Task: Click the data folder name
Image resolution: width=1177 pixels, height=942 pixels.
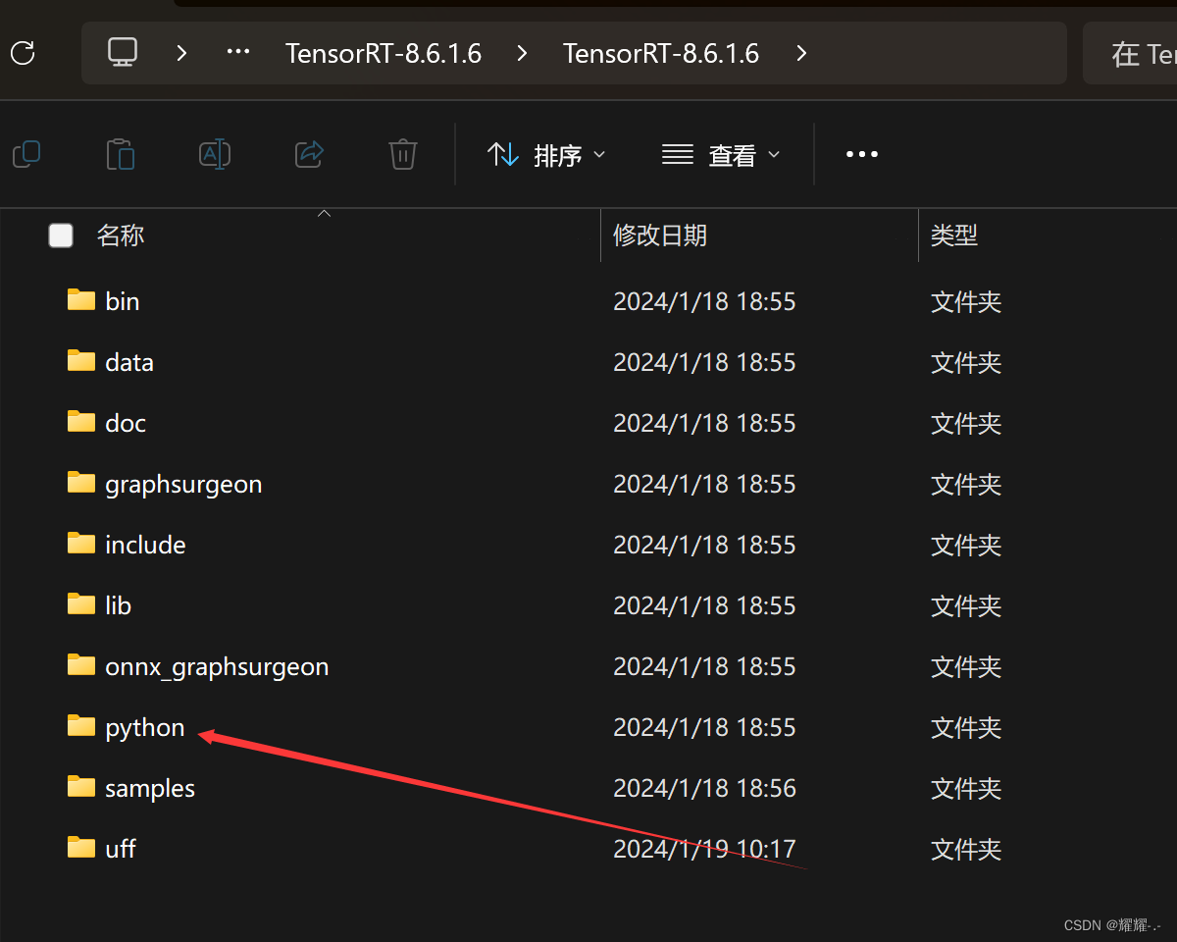Action: pyautogui.click(x=129, y=362)
